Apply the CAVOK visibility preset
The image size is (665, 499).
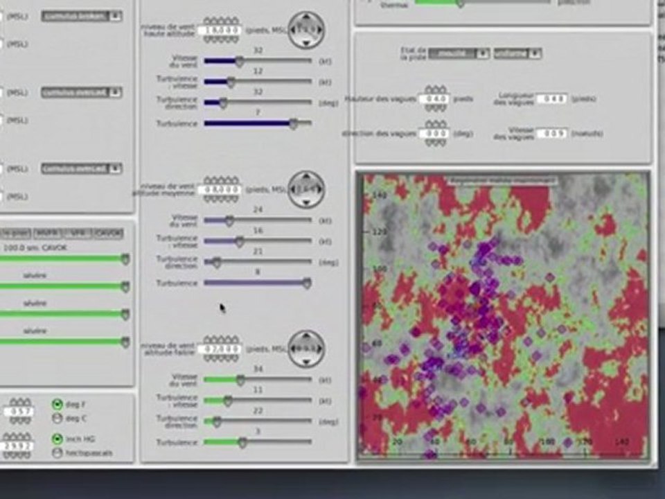coord(108,234)
